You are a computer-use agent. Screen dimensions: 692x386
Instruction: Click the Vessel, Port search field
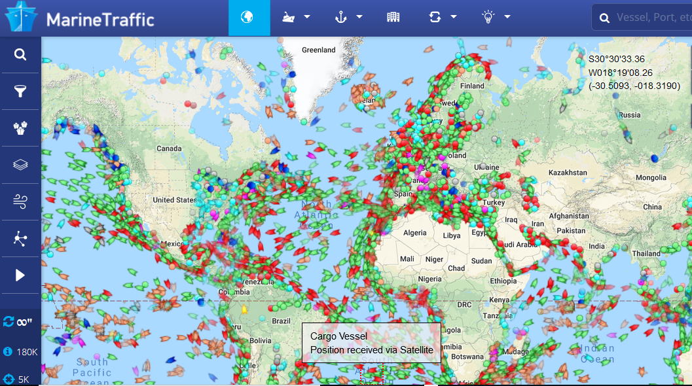[x=642, y=17]
